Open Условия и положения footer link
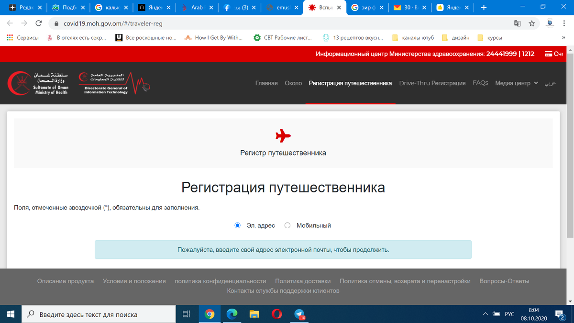The height and width of the screenshot is (323, 574). coord(134,281)
